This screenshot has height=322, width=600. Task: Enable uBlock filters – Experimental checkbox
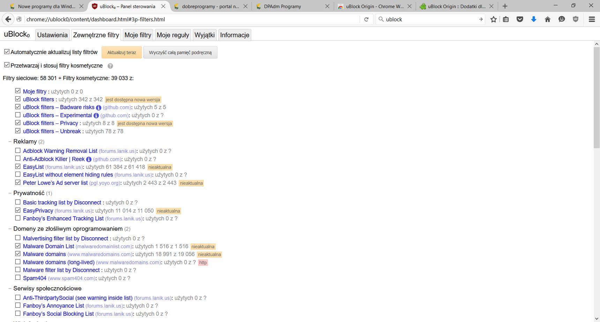click(x=18, y=115)
